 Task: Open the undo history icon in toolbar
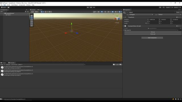click(x=160, y=7)
